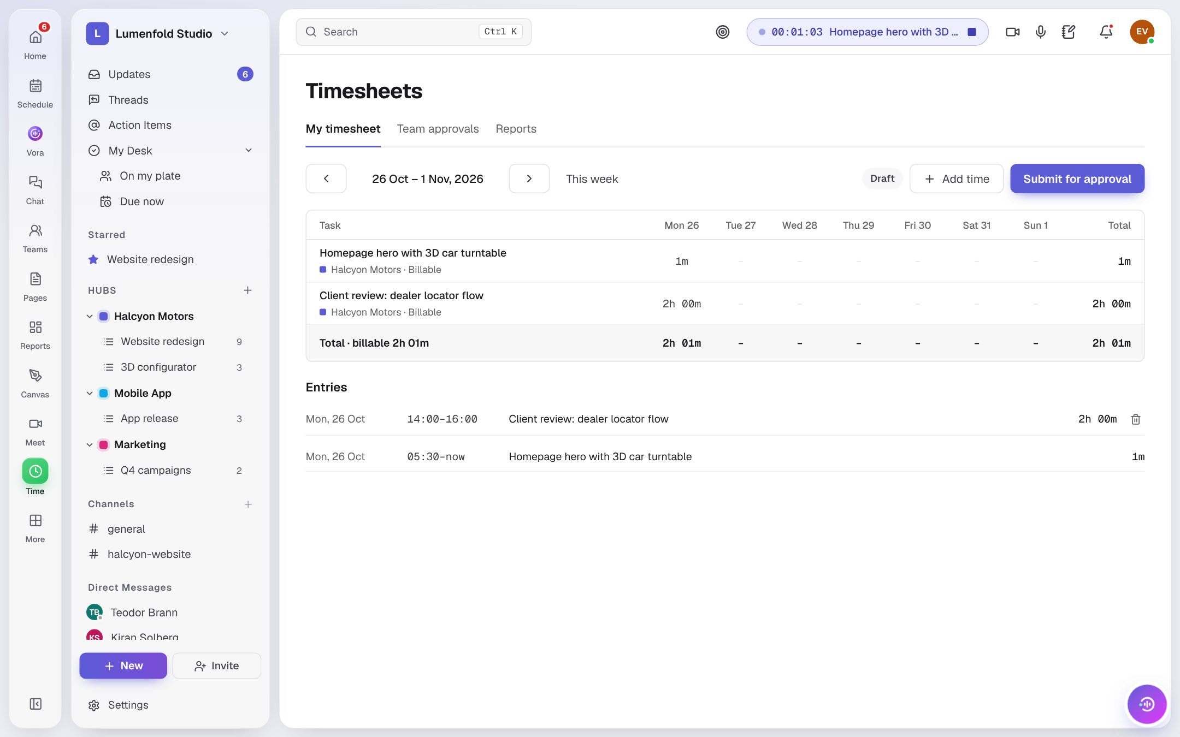Image resolution: width=1180 pixels, height=737 pixels.
Task: Click the Mobile App hub color swatch
Action: [x=103, y=393]
